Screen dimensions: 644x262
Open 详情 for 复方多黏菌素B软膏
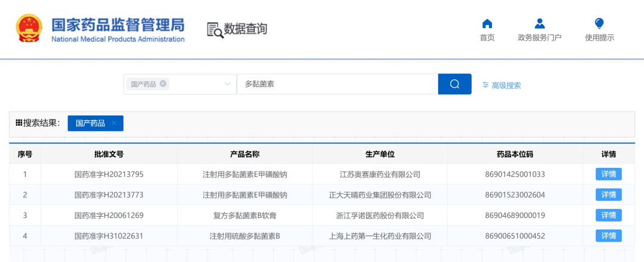(x=609, y=216)
